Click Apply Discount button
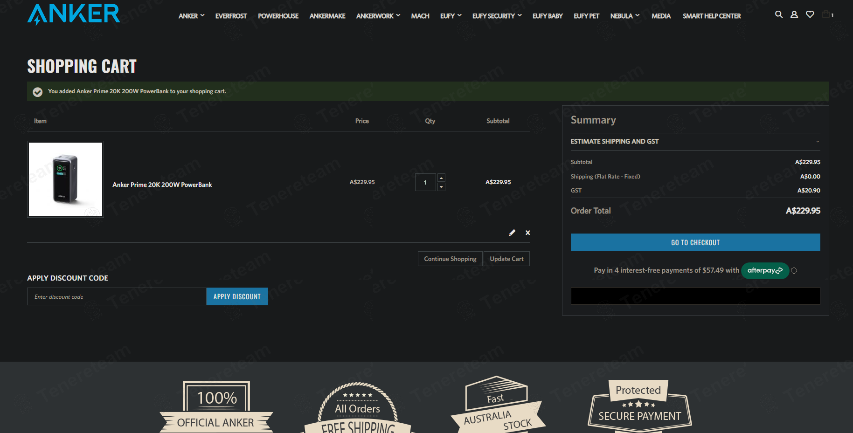Image resolution: width=853 pixels, height=433 pixels. click(237, 296)
